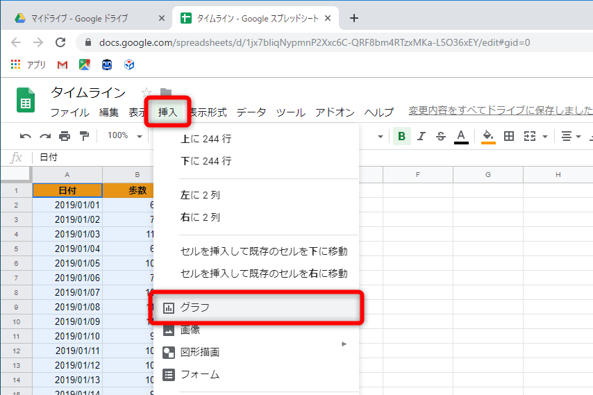Click cell 2019/01/07
This screenshot has width=593, height=395.
(67, 292)
